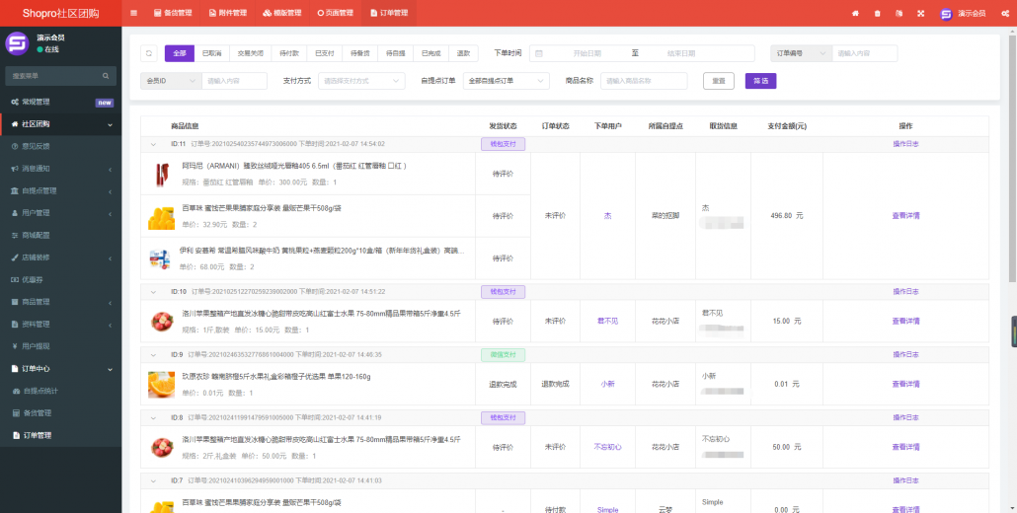
Task: Switch to the 附件管理 tab
Action: [226, 13]
